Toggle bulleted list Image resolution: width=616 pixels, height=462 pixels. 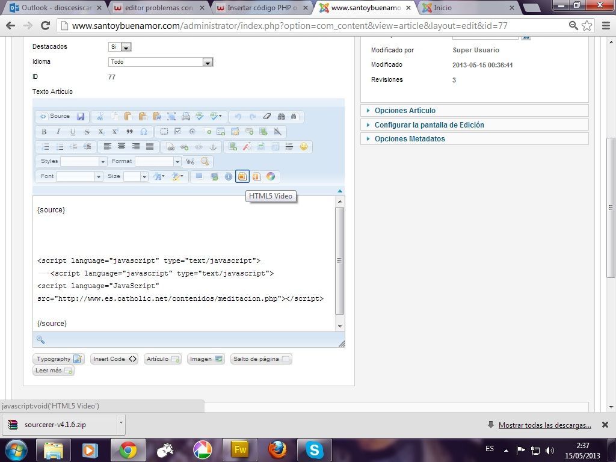(x=60, y=147)
